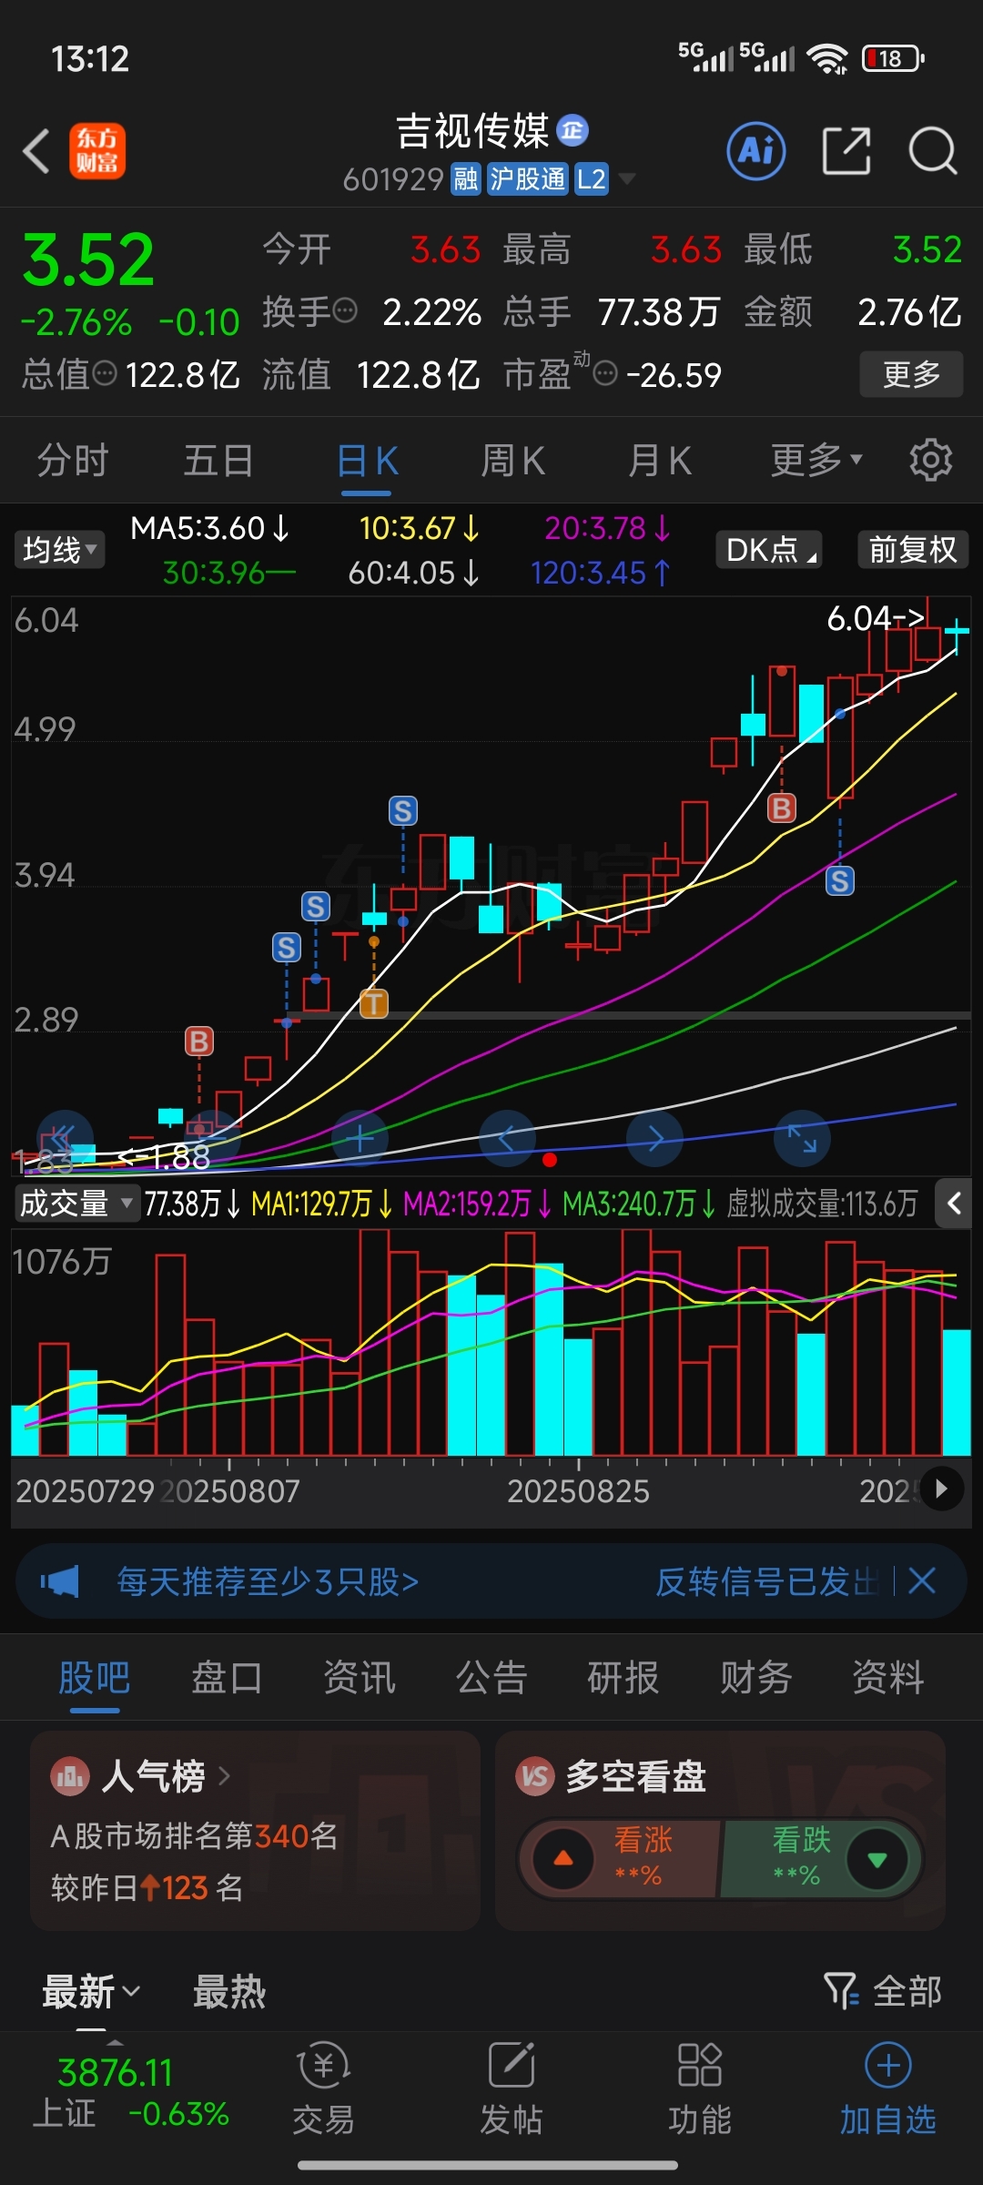Tap the pan-left chart arrow control
The image size is (983, 2185).
point(507,1138)
